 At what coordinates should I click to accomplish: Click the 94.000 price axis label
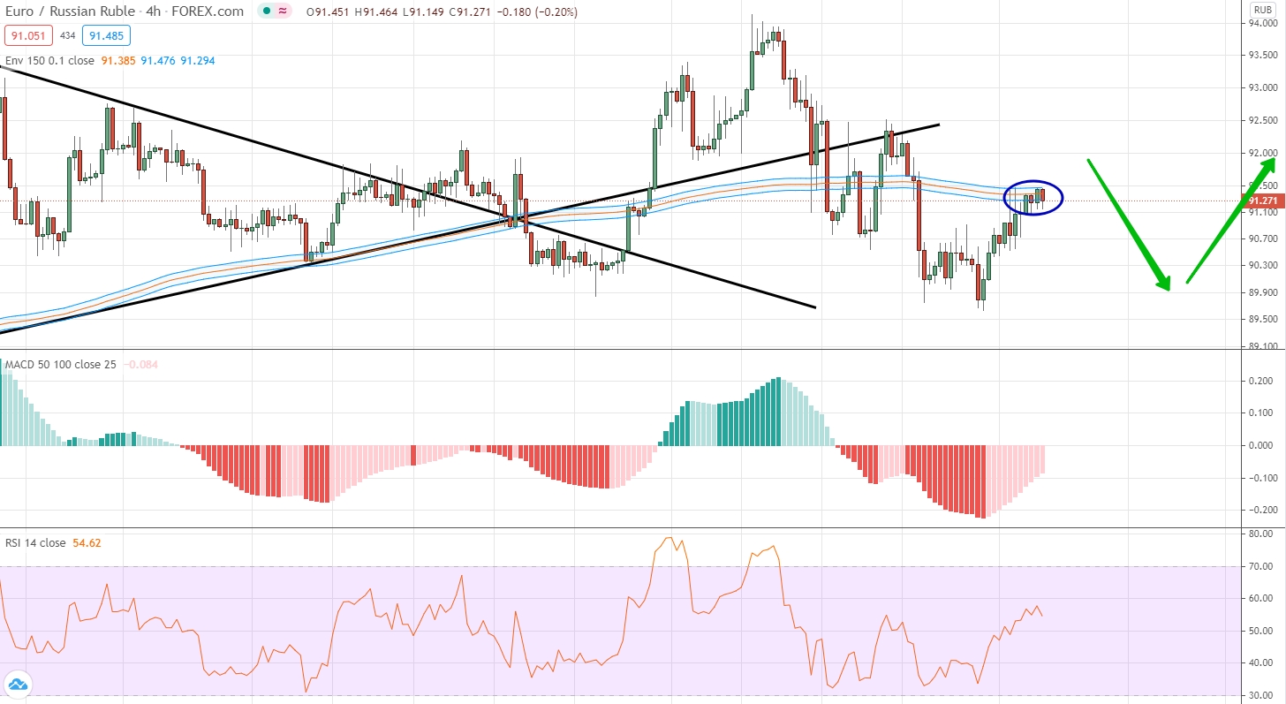tap(1264, 24)
